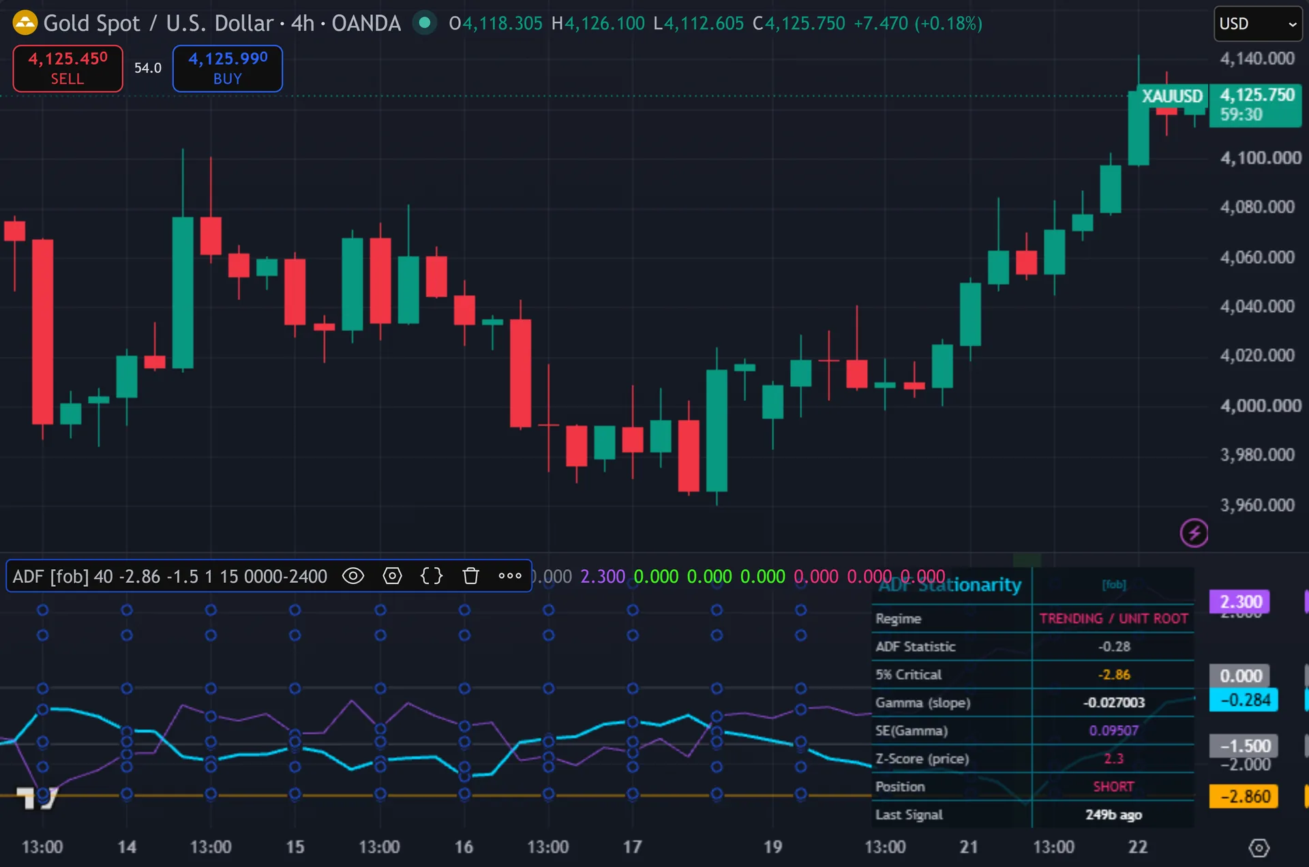1309x867 pixels.
Task: Open ADF indicator more options ellipsis
Action: pyautogui.click(x=510, y=576)
